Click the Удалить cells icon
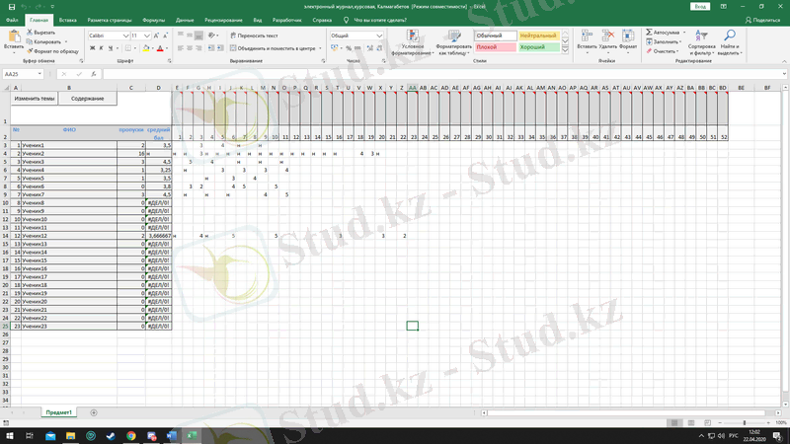Image resolution: width=790 pixels, height=444 pixels. [608, 36]
